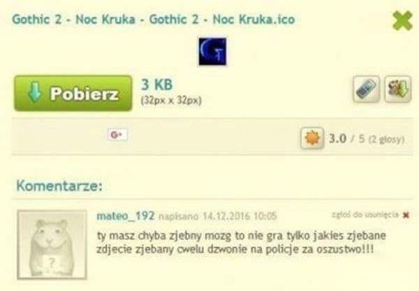Click the comment date 14.12.2016 10:05

[240, 216]
